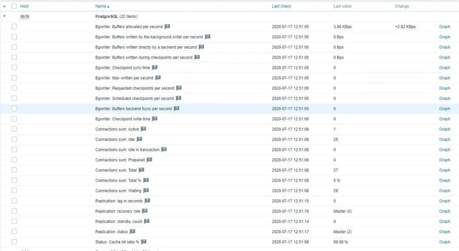The width and height of the screenshot is (459, 251).
Task: Sort by Host column
Action: coord(24,6)
